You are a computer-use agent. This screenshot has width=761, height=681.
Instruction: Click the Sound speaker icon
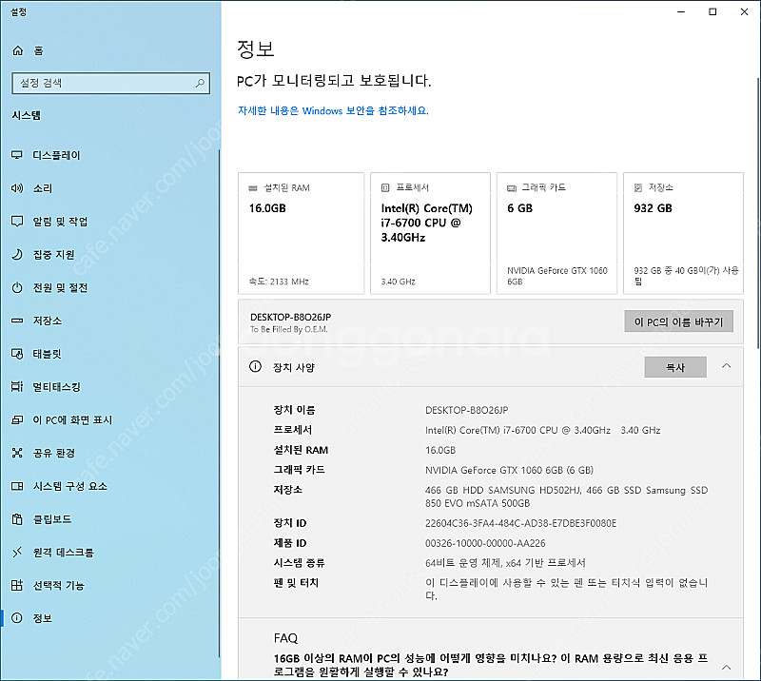17,187
